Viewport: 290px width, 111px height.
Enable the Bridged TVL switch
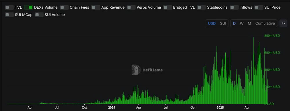pos(168,7)
